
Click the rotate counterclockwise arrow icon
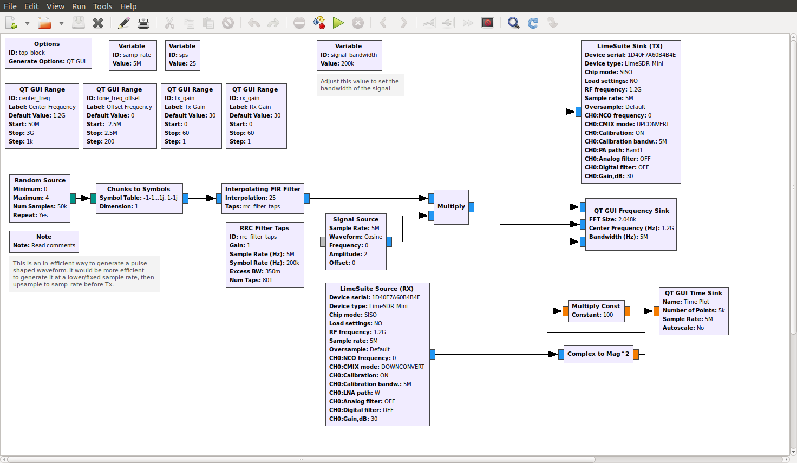coord(384,23)
